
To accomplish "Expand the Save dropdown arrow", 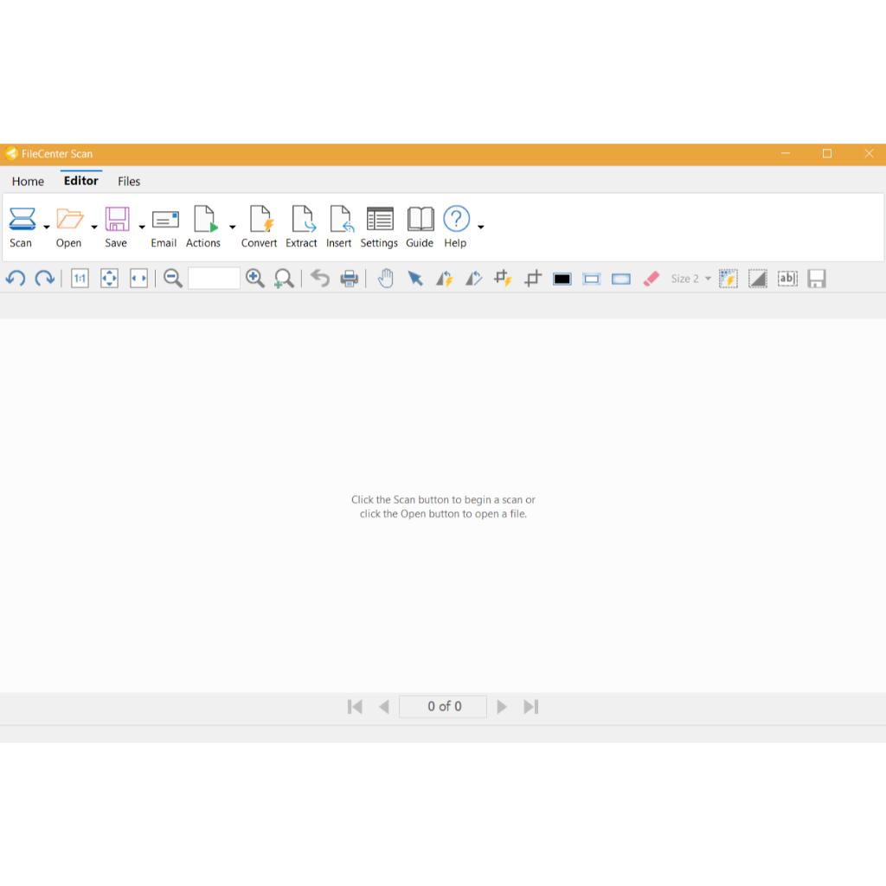I will (142, 228).
